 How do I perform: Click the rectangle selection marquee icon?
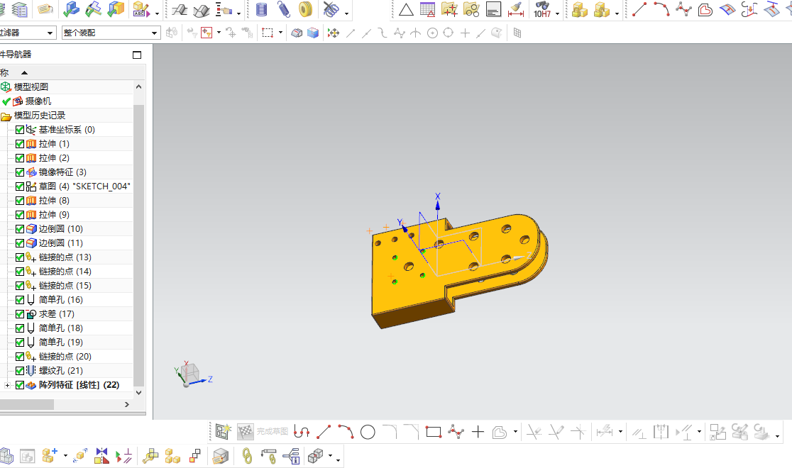(x=268, y=33)
